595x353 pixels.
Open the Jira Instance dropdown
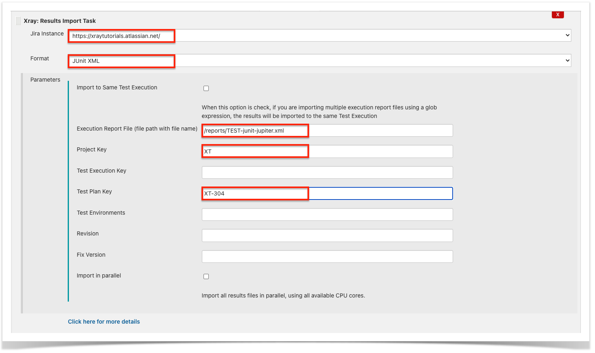point(319,36)
